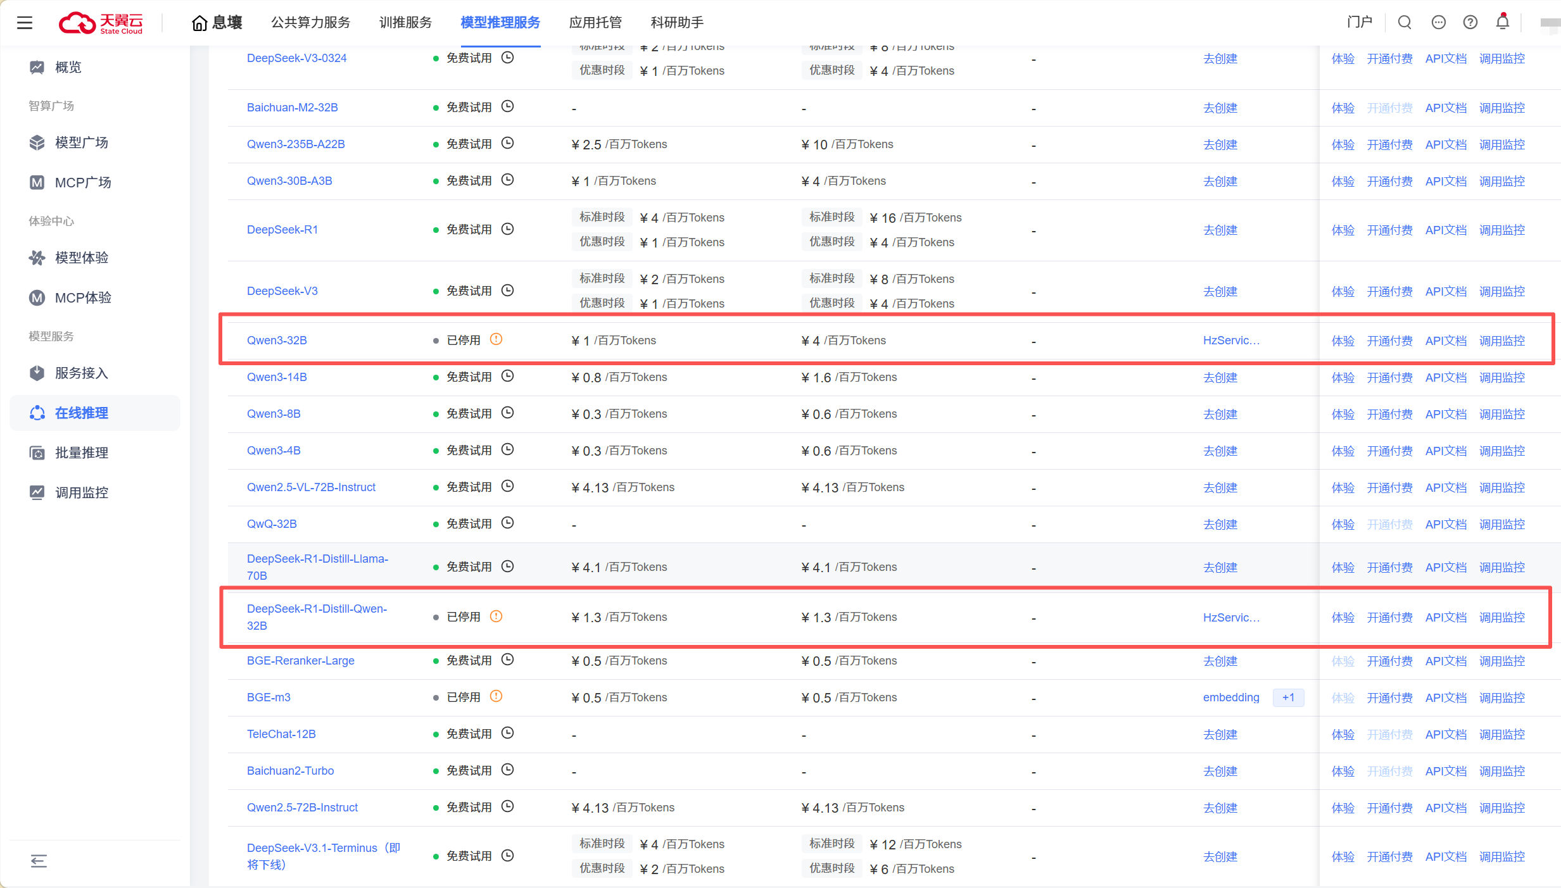Open 应用托管 in top navigation
The height and width of the screenshot is (888, 1561).
coord(595,23)
